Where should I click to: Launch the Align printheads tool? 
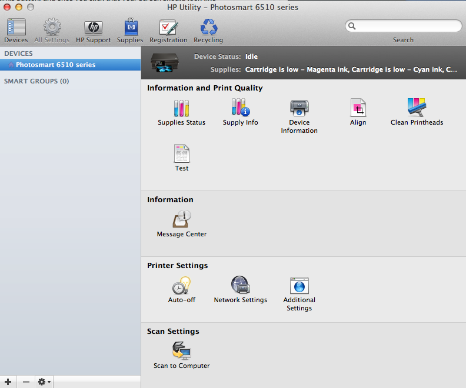pyautogui.click(x=358, y=108)
